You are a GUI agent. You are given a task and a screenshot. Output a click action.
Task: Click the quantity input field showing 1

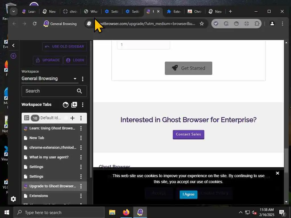pos(144,45)
